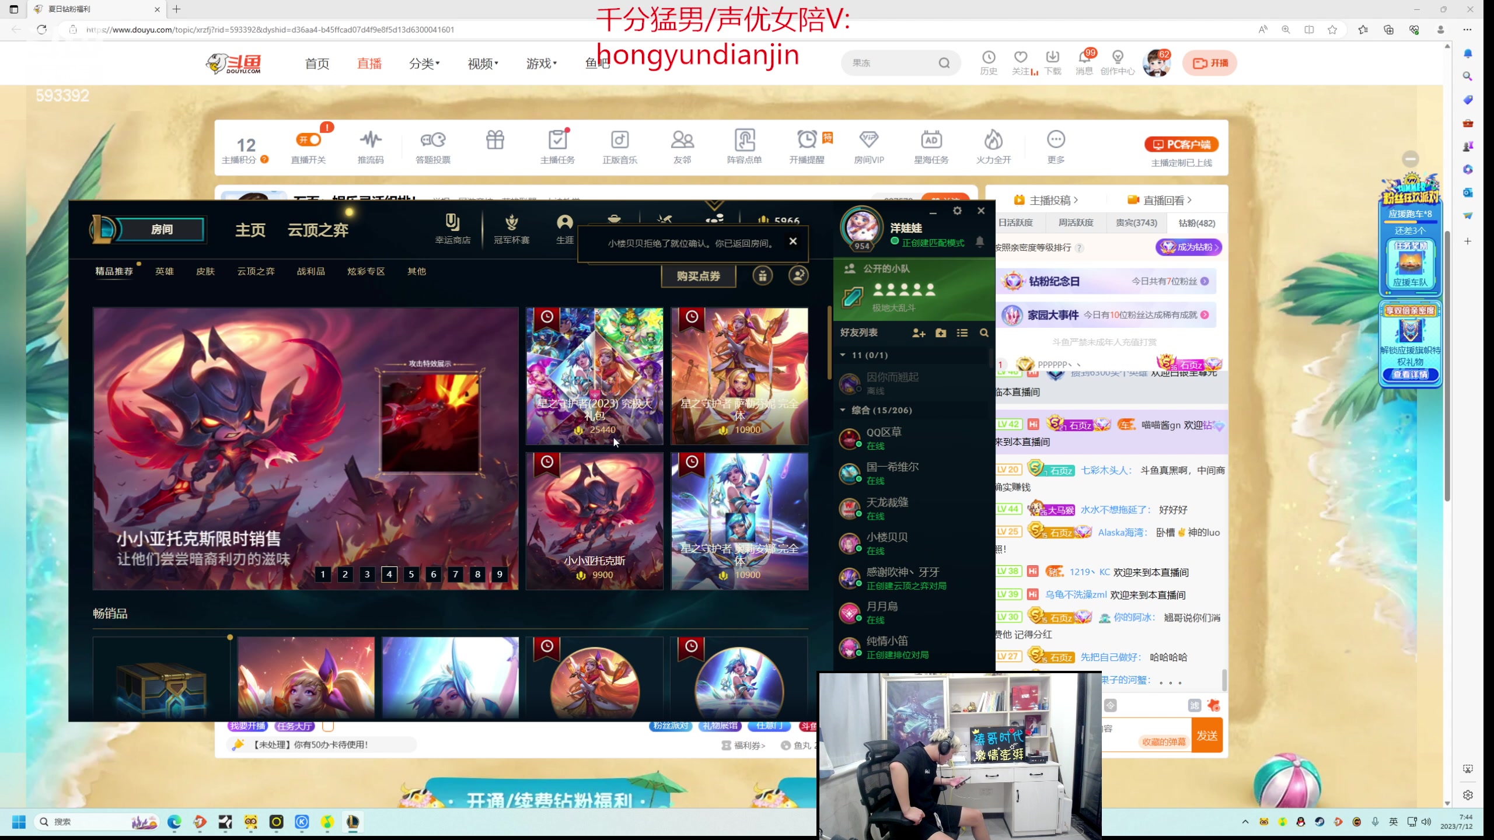Image resolution: width=1494 pixels, height=840 pixels.
Task: Add a friend in 好友列表
Action: [919, 332]
